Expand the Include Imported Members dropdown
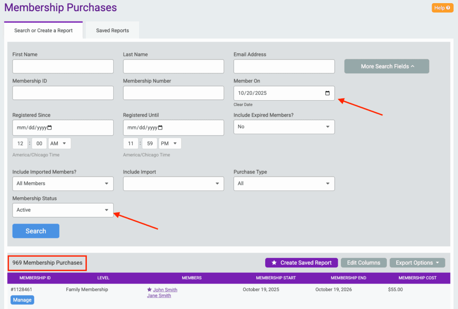This screenshot has height=309, width=458. 63,183
